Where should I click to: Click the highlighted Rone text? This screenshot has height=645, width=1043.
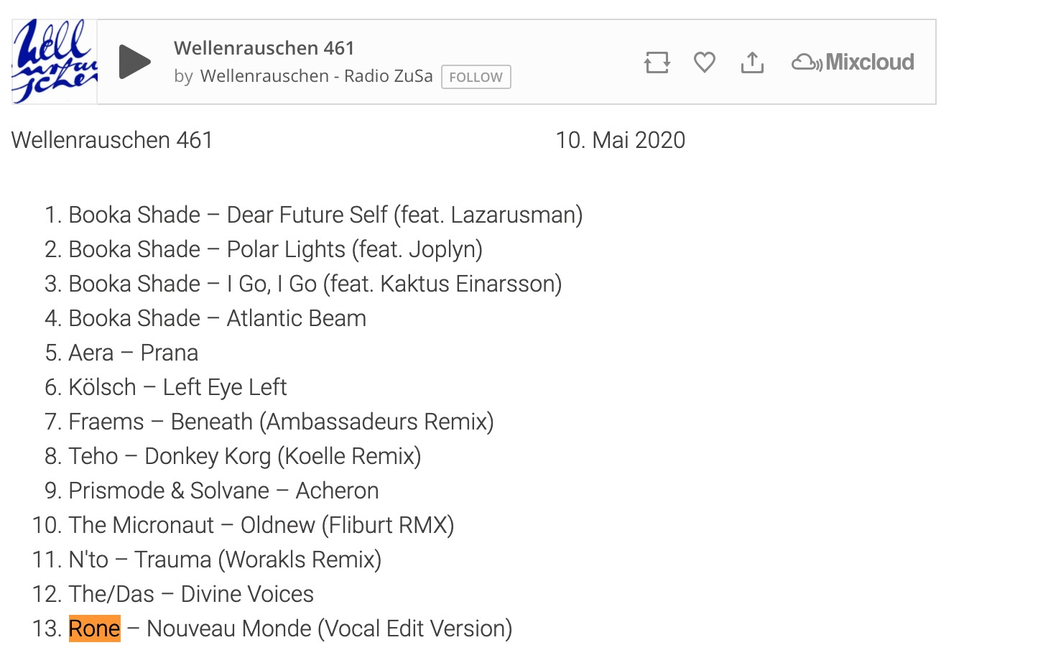point(95,628)
